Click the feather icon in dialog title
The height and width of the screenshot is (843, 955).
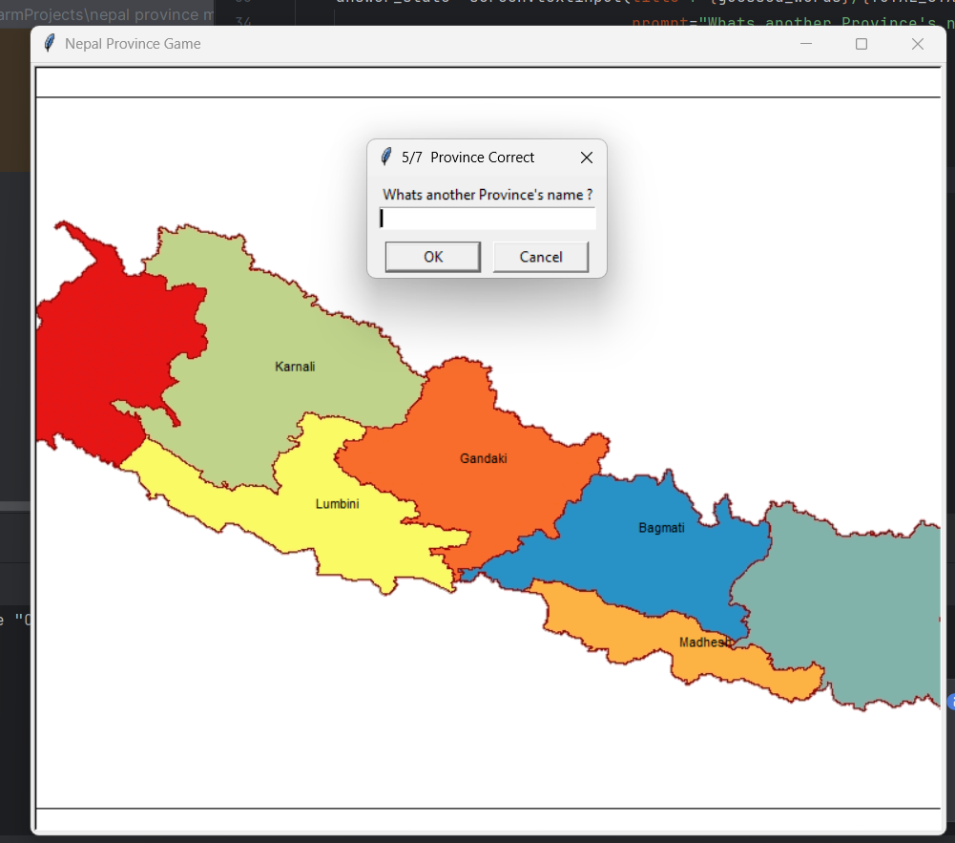tap(386, 157)
